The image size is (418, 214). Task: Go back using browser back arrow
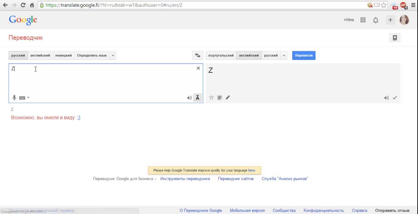[x=5, y=5]
